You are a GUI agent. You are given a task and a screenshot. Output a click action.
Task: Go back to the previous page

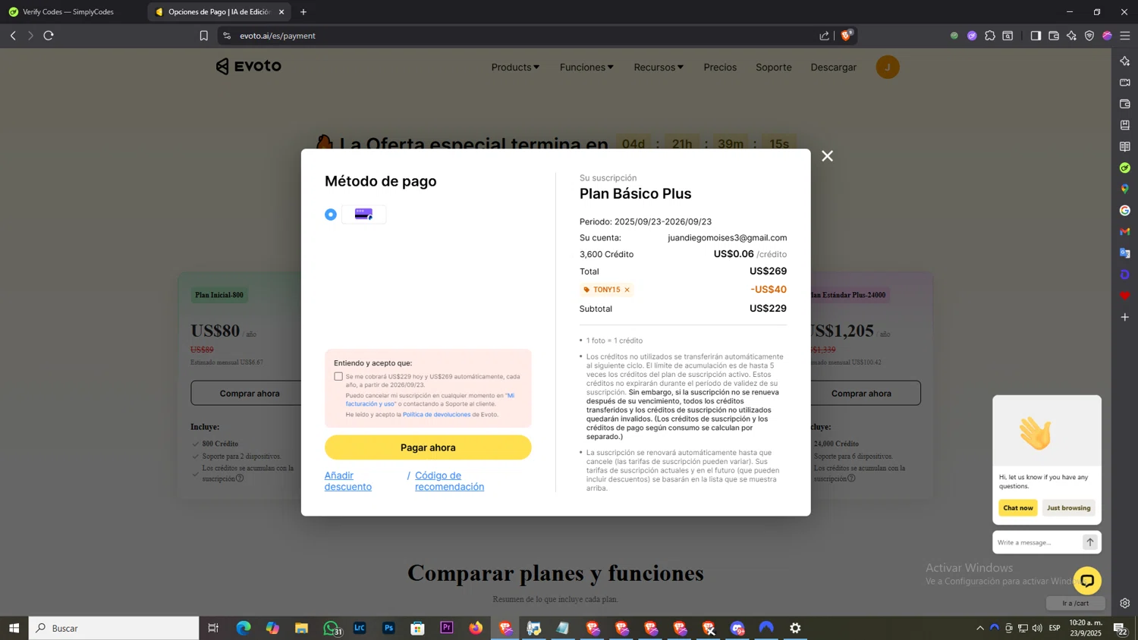[13, 36]
